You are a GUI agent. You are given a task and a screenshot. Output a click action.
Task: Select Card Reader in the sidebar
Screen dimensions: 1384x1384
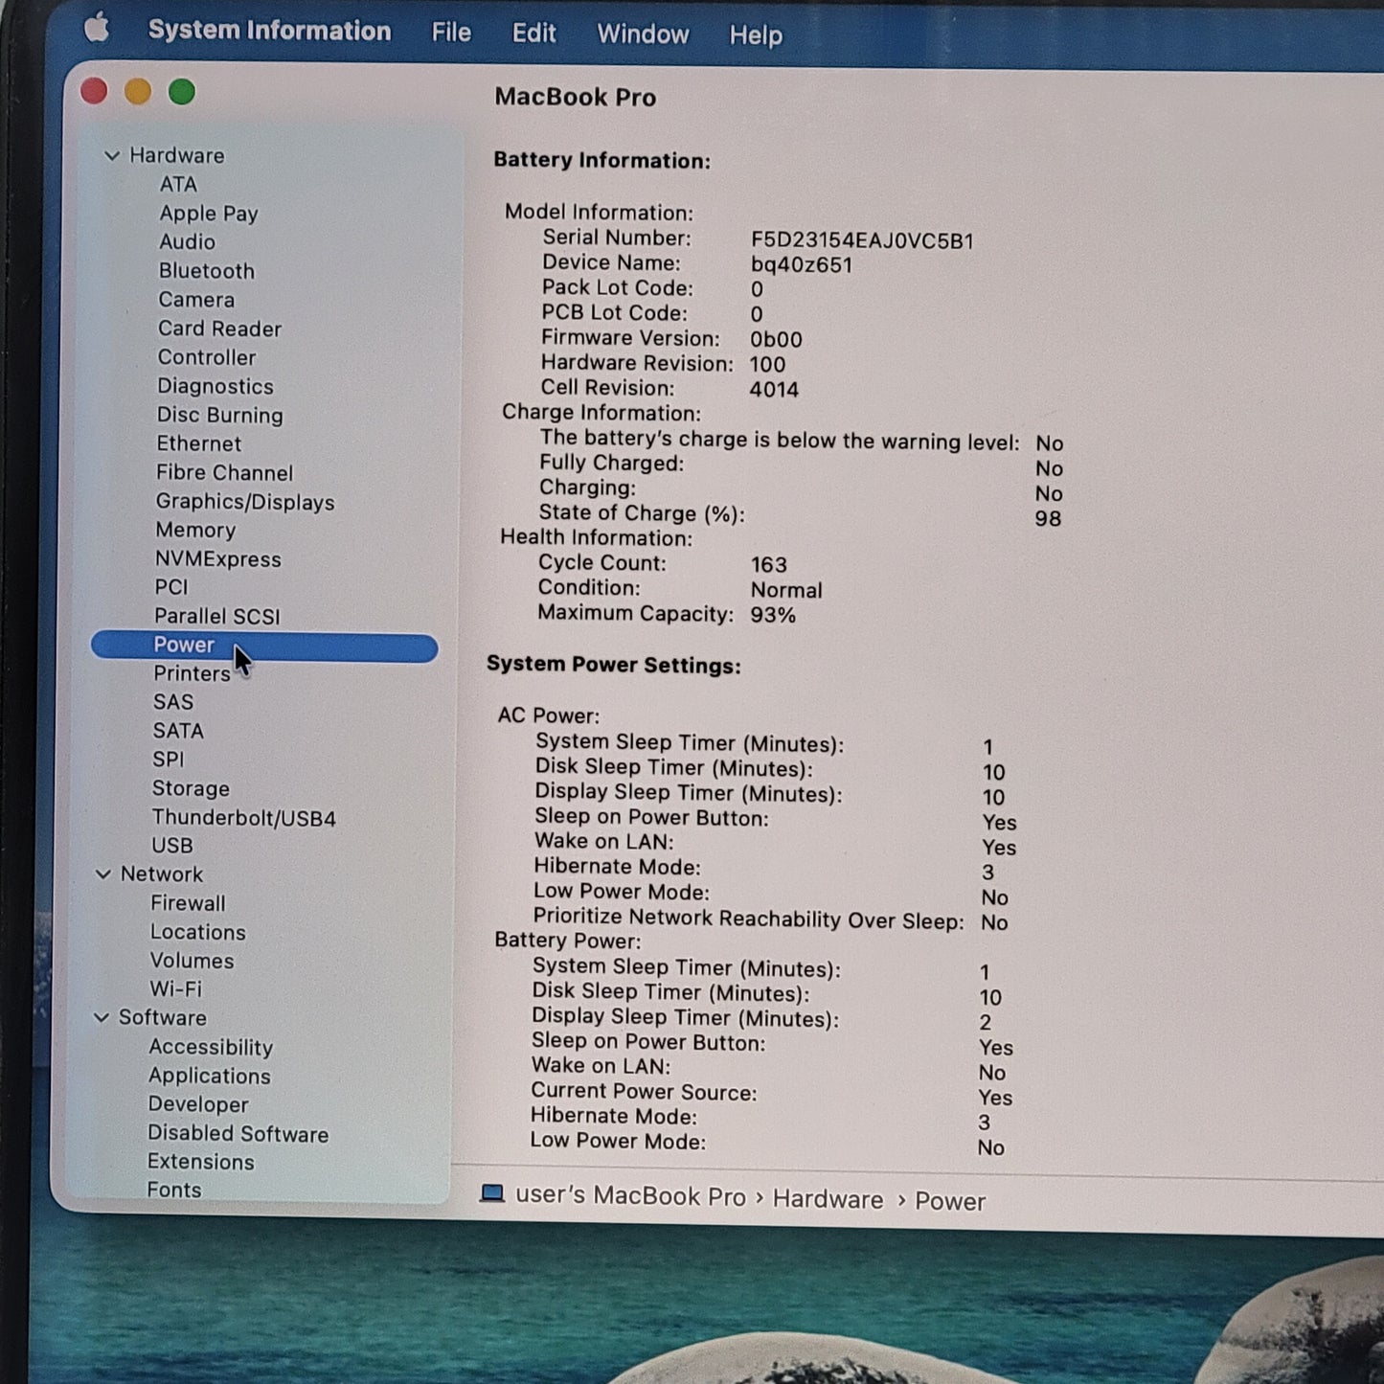(219, 329)
